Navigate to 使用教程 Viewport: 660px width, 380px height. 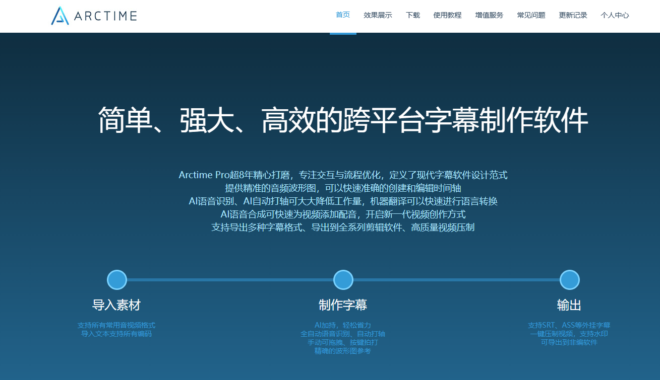pyautogui.click(x=447, y=15)
